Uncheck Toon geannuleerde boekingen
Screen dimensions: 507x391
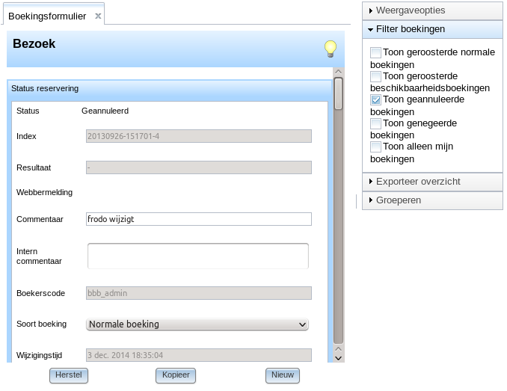(x=375, y=99)
